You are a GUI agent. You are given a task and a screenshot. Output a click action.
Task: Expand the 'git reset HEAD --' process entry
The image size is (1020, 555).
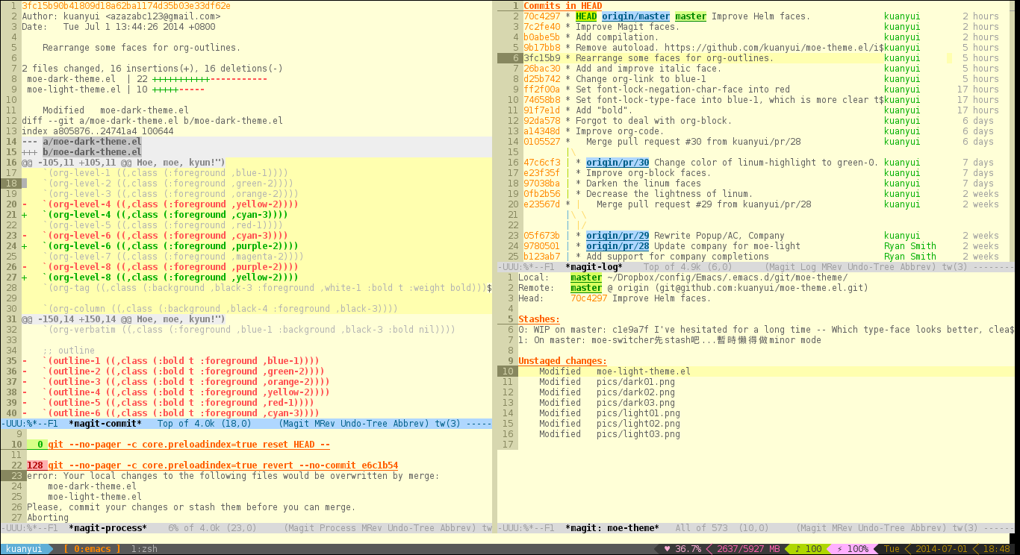[189, 445]
